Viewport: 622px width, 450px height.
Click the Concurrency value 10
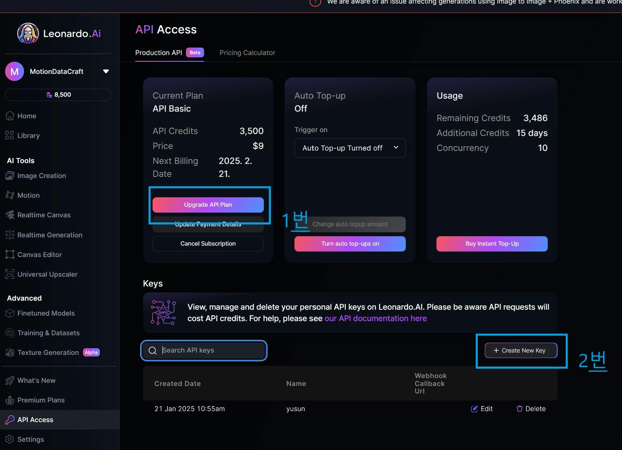click(x=543, y=148)
